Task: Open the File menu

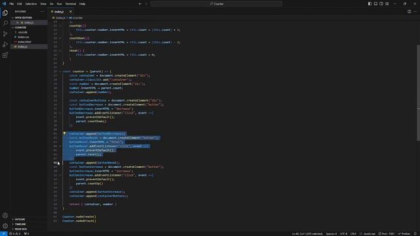Action: [12, 4]
